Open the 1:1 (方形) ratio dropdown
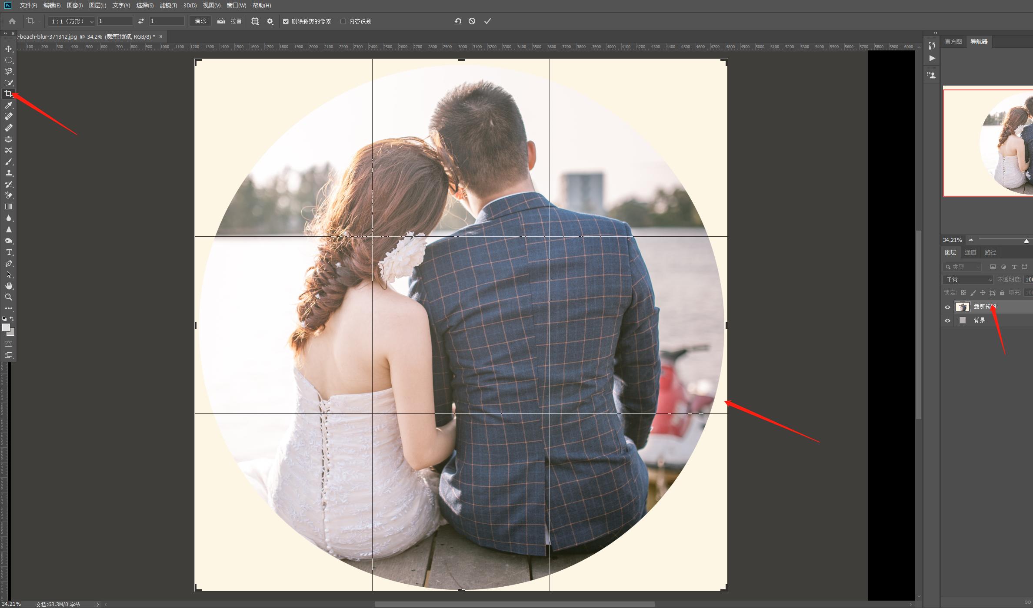Image resolution: width=1033 pixels, height=608 pixels. [71, 21]
